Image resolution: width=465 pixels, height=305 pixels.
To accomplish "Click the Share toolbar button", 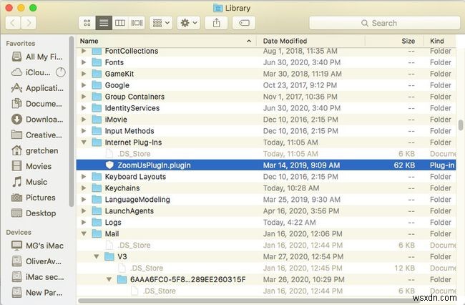I will click(x=217, y=23).
